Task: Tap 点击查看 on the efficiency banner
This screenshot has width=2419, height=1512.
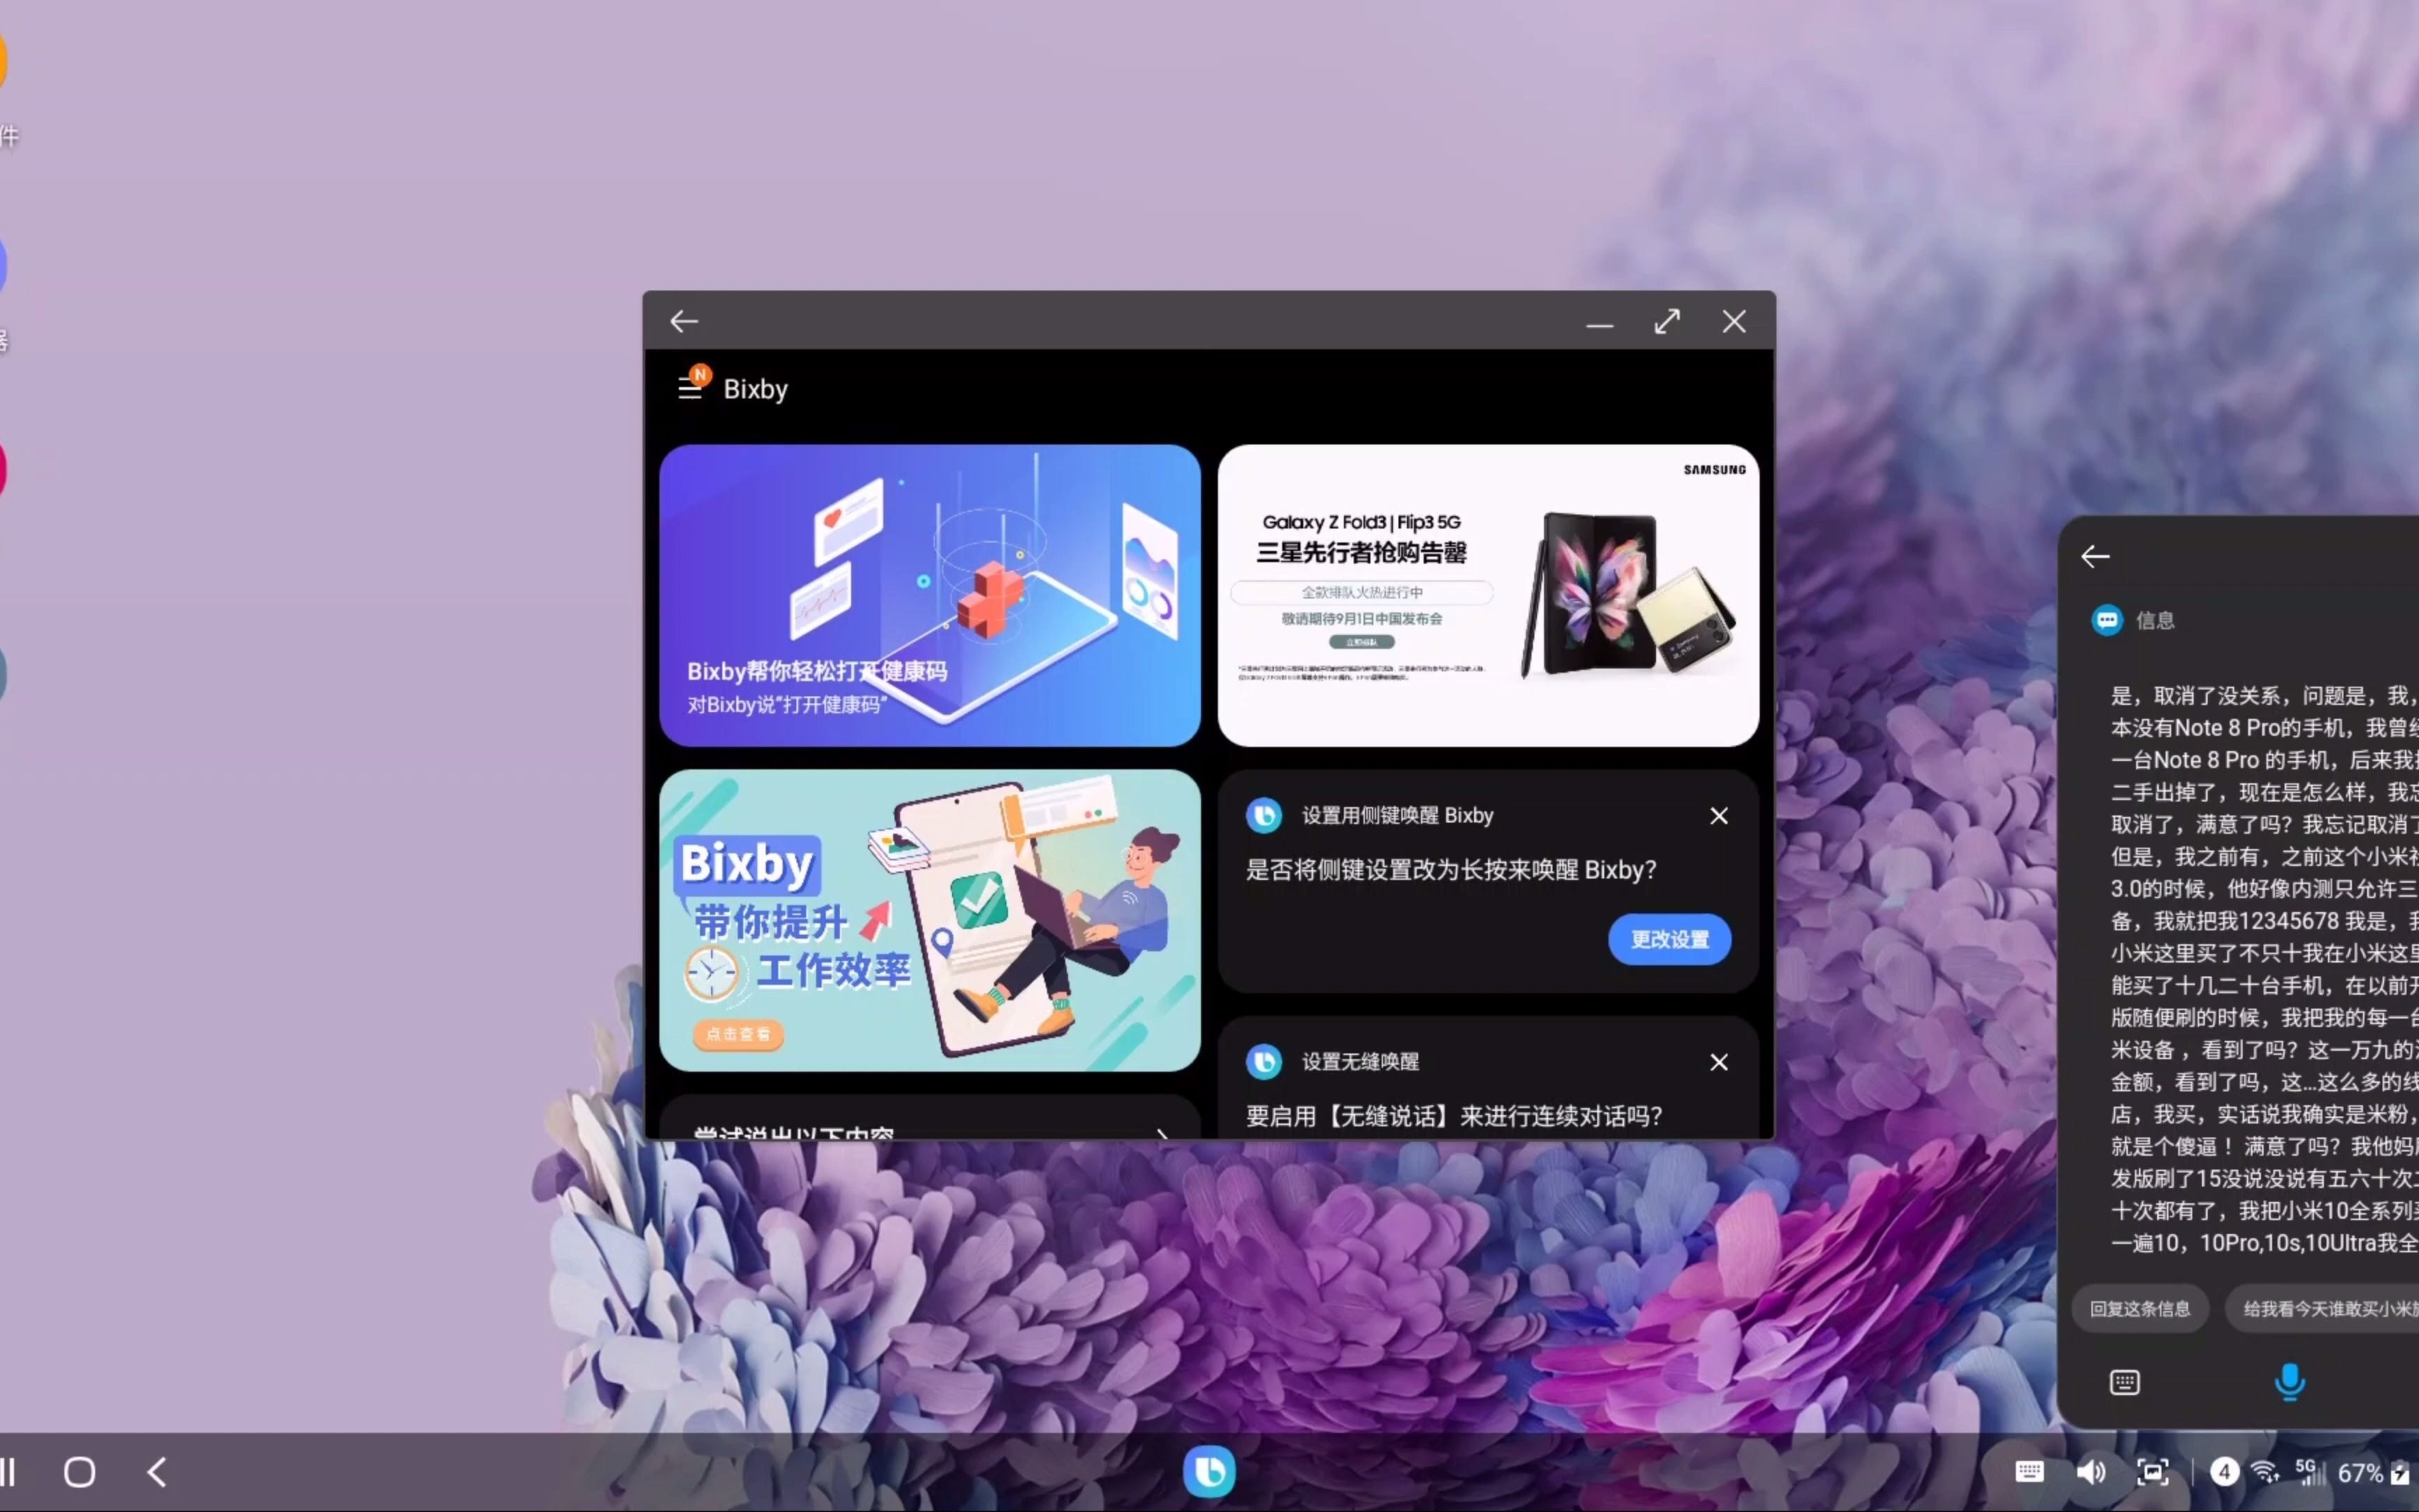Action: (738, 1034)
